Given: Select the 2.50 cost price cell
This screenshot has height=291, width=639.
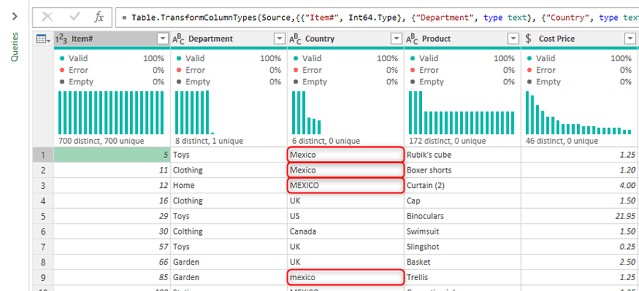Looking at the screenshot, I should [x=580, y=262].
